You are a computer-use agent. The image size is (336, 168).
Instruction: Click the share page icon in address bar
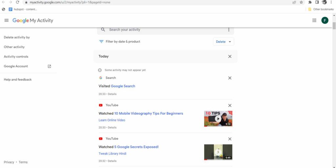click(294, 2)
